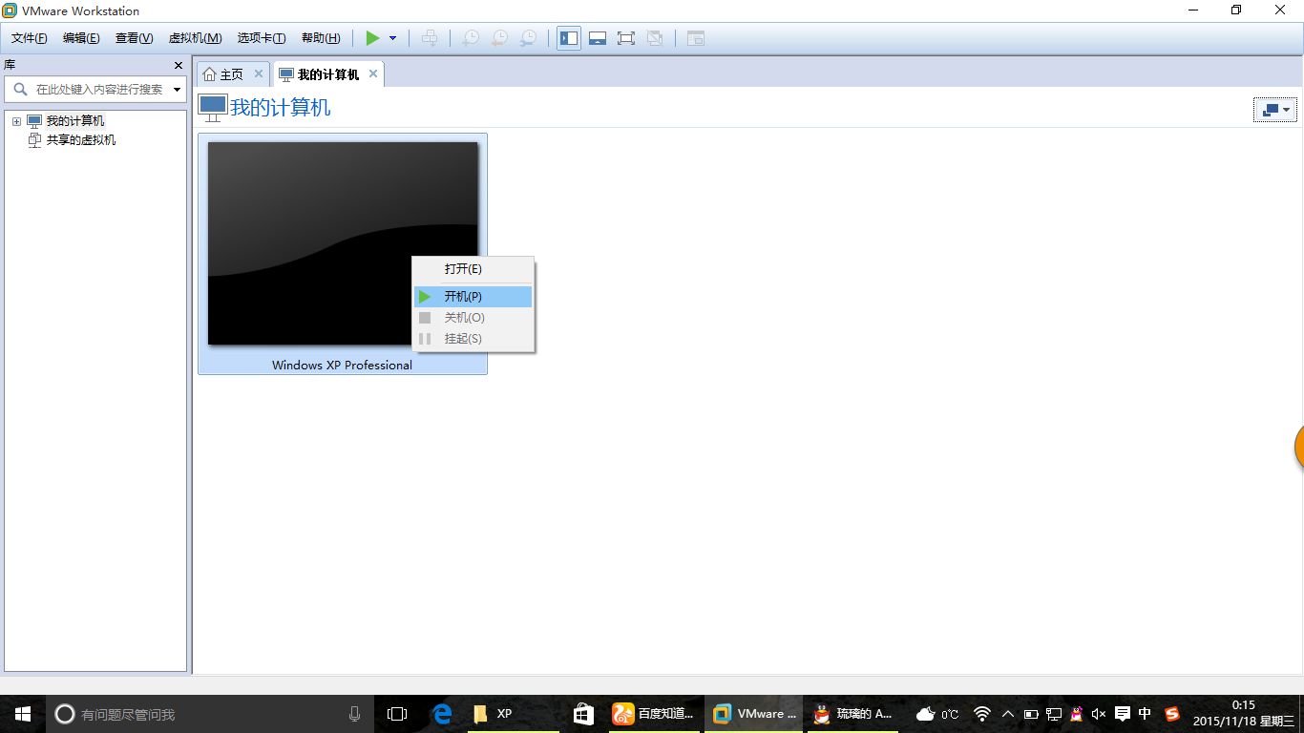Click the disabled 挂起(S) context menu entry
The image size is (1304, 733).
(x=473, y=339)
